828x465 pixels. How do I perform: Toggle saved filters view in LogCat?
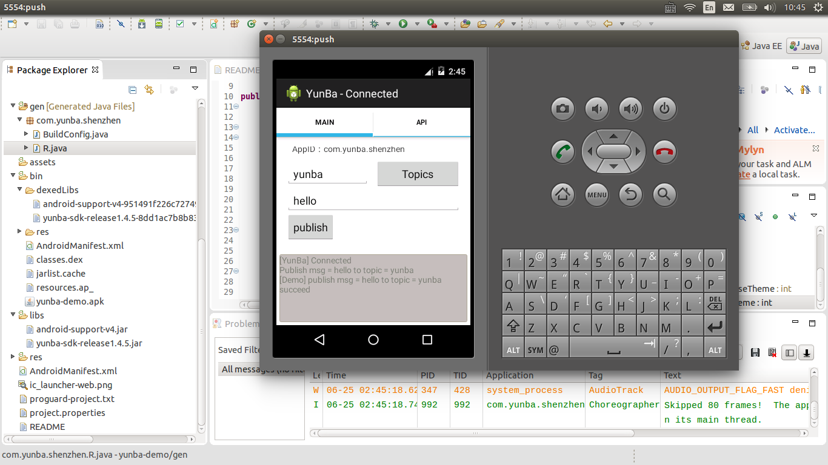789,352
